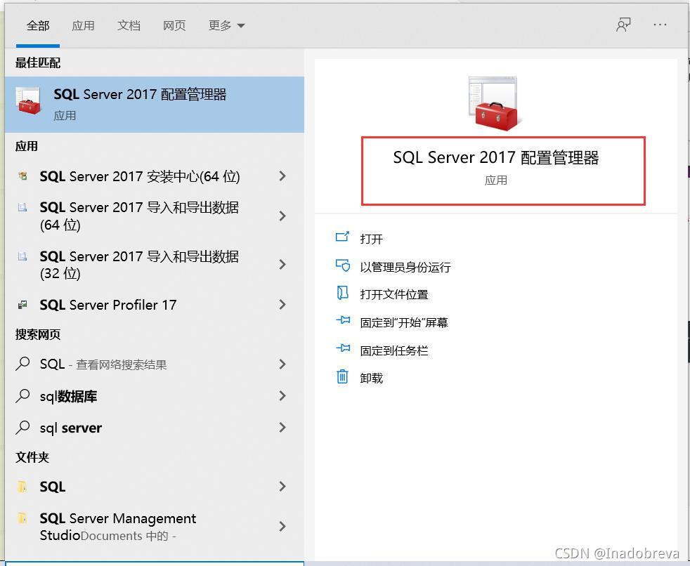Choose 打开文件位置
The image size is (690, 566).
click(394, 295)
